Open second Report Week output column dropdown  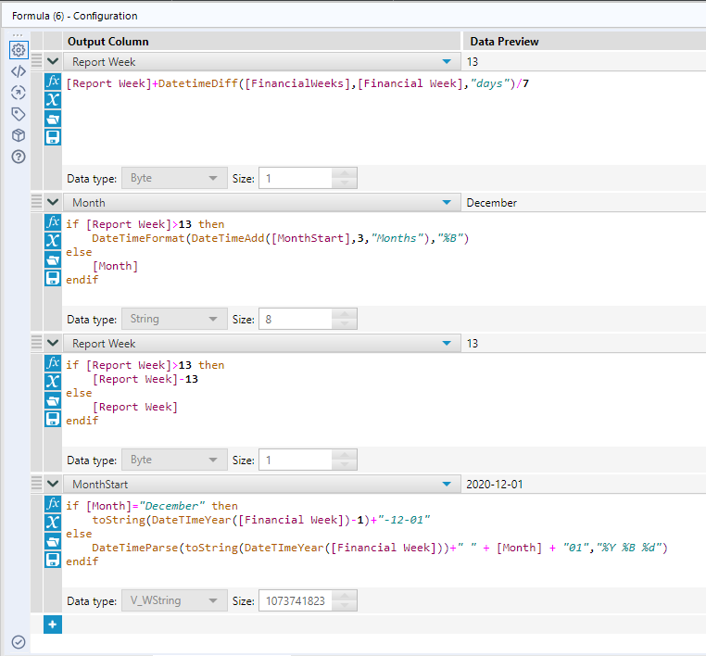tap(447, 344)
